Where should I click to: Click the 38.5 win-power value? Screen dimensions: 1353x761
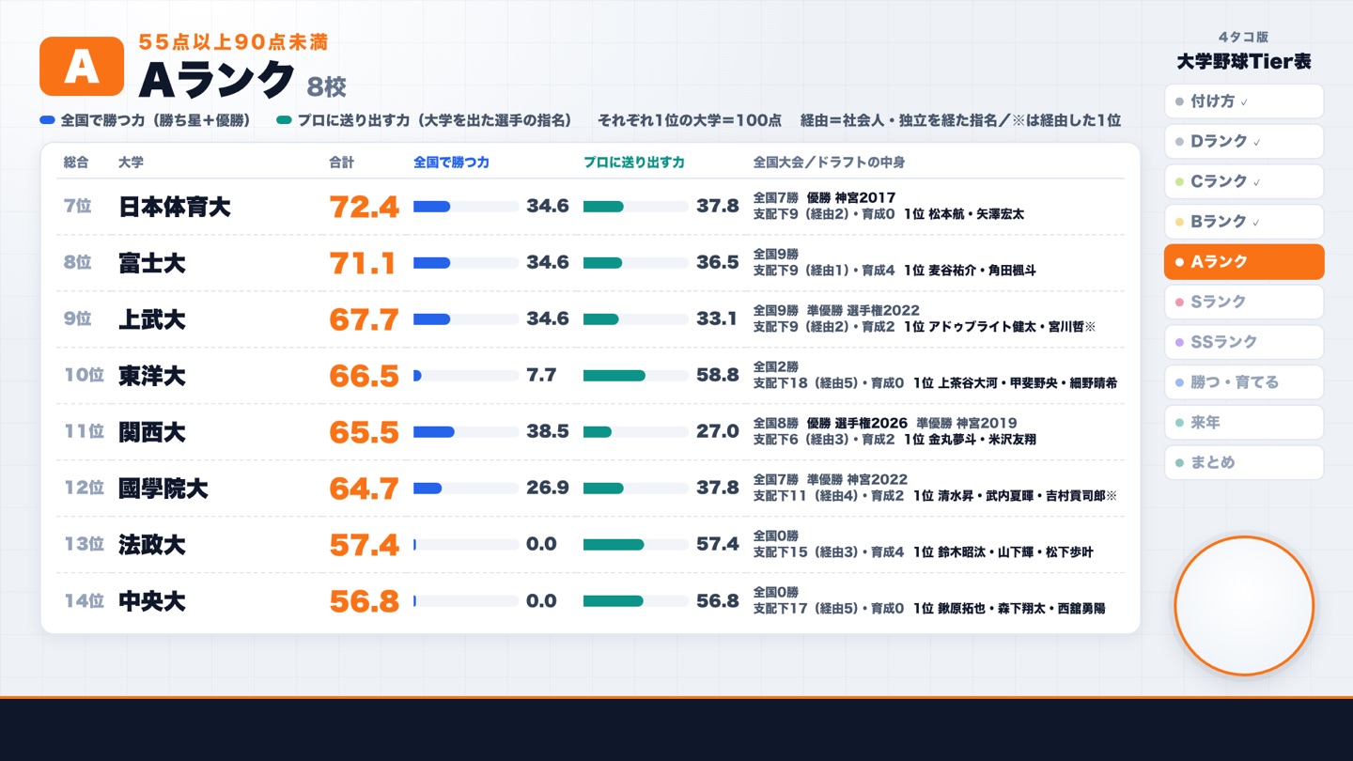click(548, 431)
